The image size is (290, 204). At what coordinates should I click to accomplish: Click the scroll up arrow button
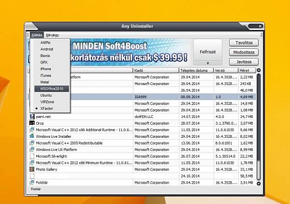click(x=259, y=70)
